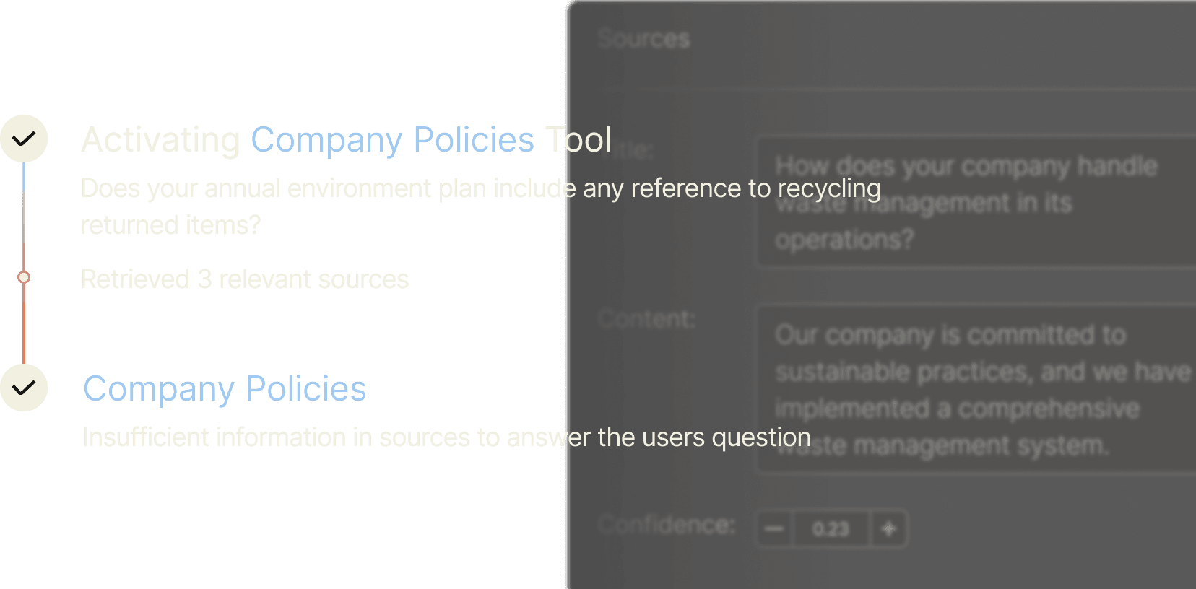Image resolution: width=1196 pixels, height=589 pixels.
Task: Click the Confidence label in the Sources panel
Action: tap(666, 525)
